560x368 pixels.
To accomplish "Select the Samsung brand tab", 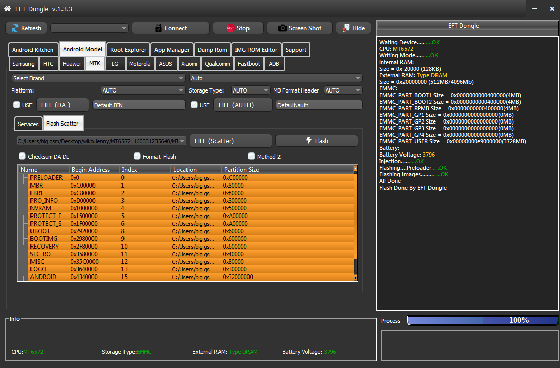I will tap(23, 64).
